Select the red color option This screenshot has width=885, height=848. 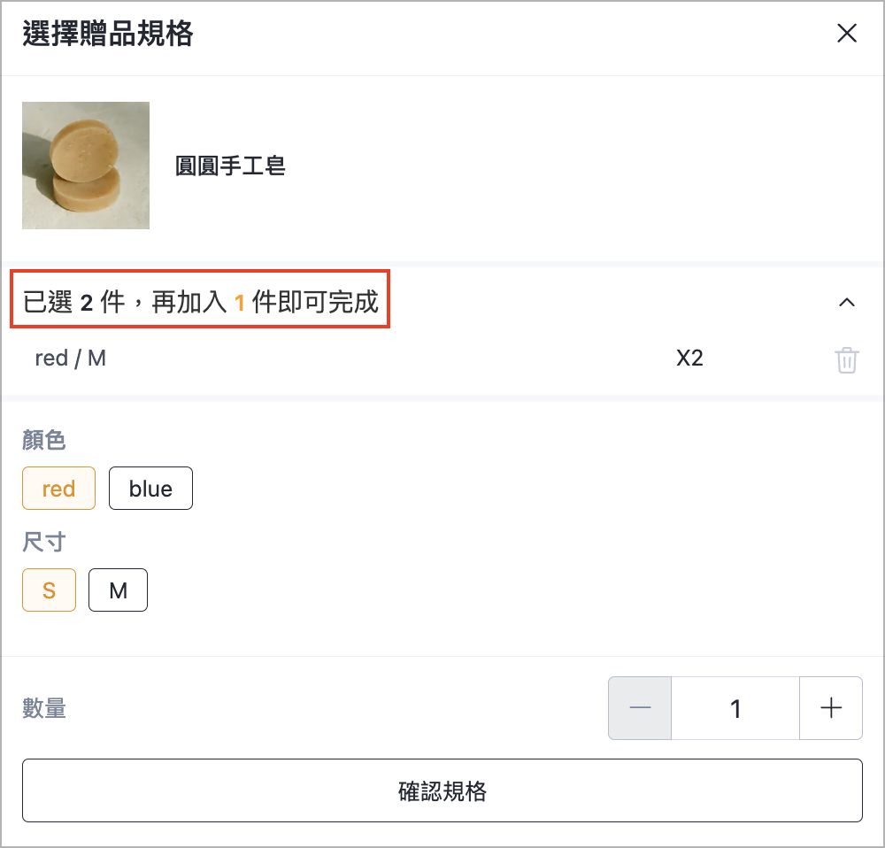(x=58, y=489)
